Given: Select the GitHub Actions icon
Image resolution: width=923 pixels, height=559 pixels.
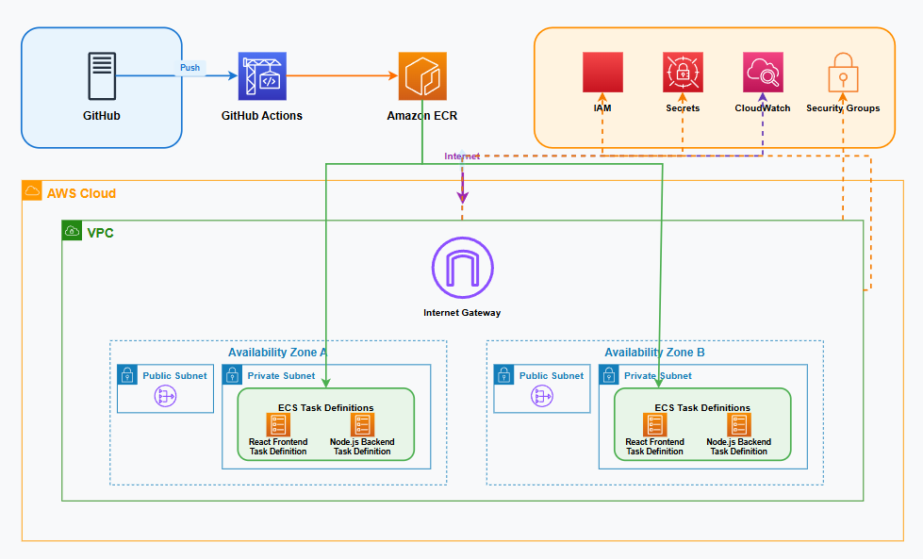Looking at the screenshot, I should [x=262, y=74].
